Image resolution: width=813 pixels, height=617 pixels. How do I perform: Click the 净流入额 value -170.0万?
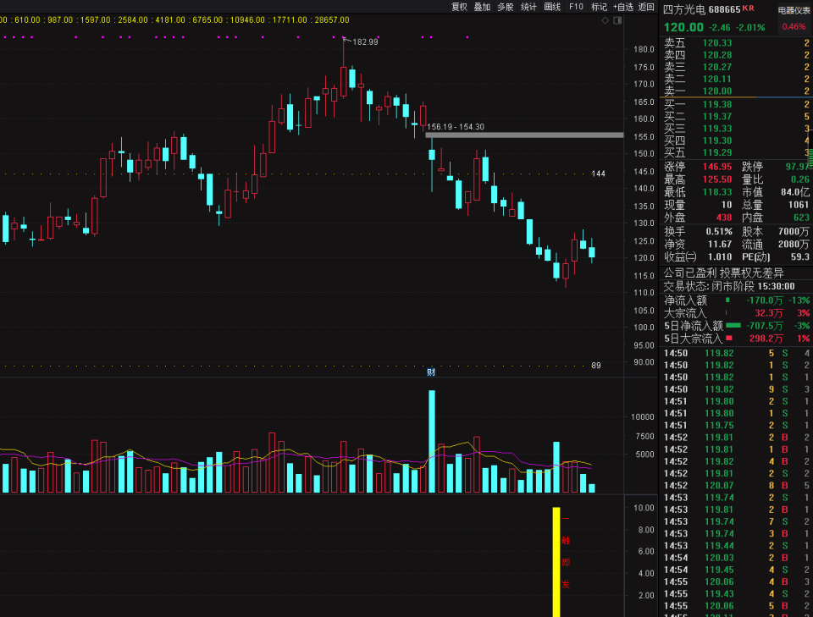[764, 300]
